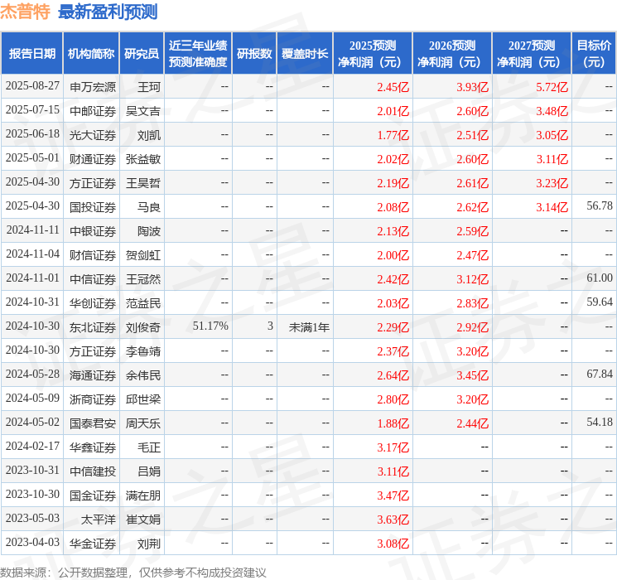
Task: Click analyst name 王昊哲
Action: 143,183
